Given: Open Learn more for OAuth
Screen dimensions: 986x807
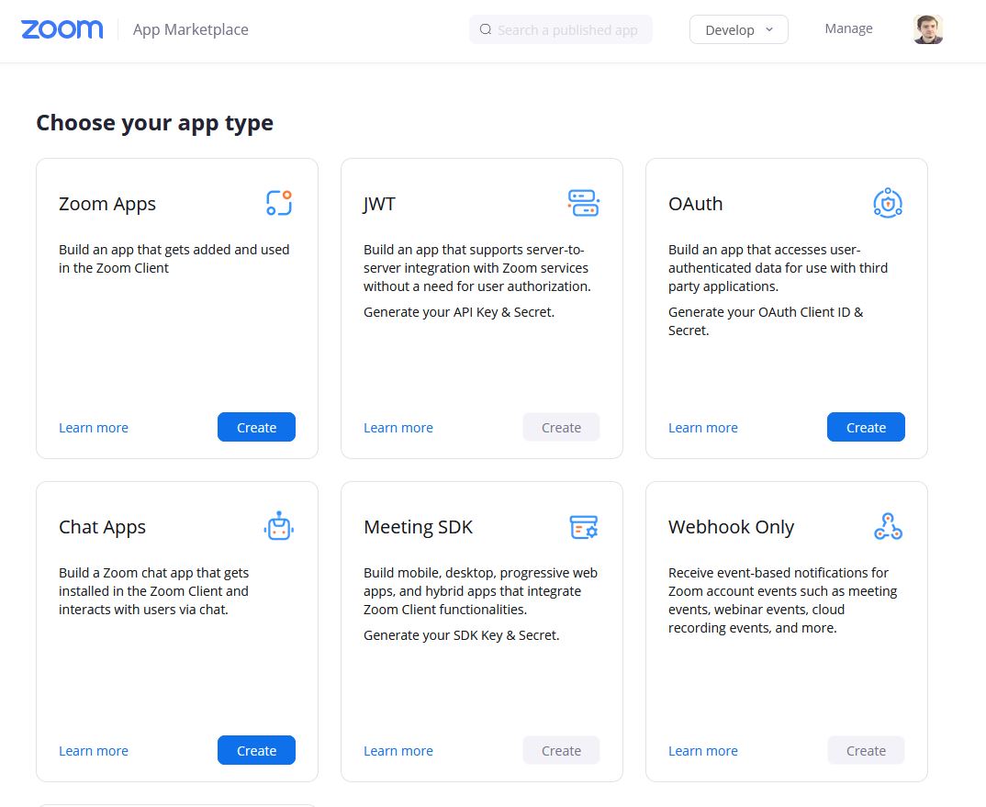Looking at the screenshot, I should point(703,428).
